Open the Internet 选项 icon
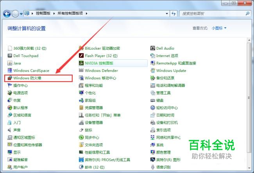 tap(152, 56)
